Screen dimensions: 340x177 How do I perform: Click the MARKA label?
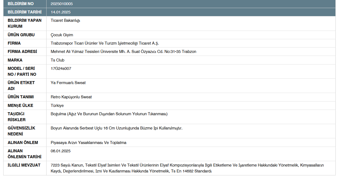click(15, 60)
